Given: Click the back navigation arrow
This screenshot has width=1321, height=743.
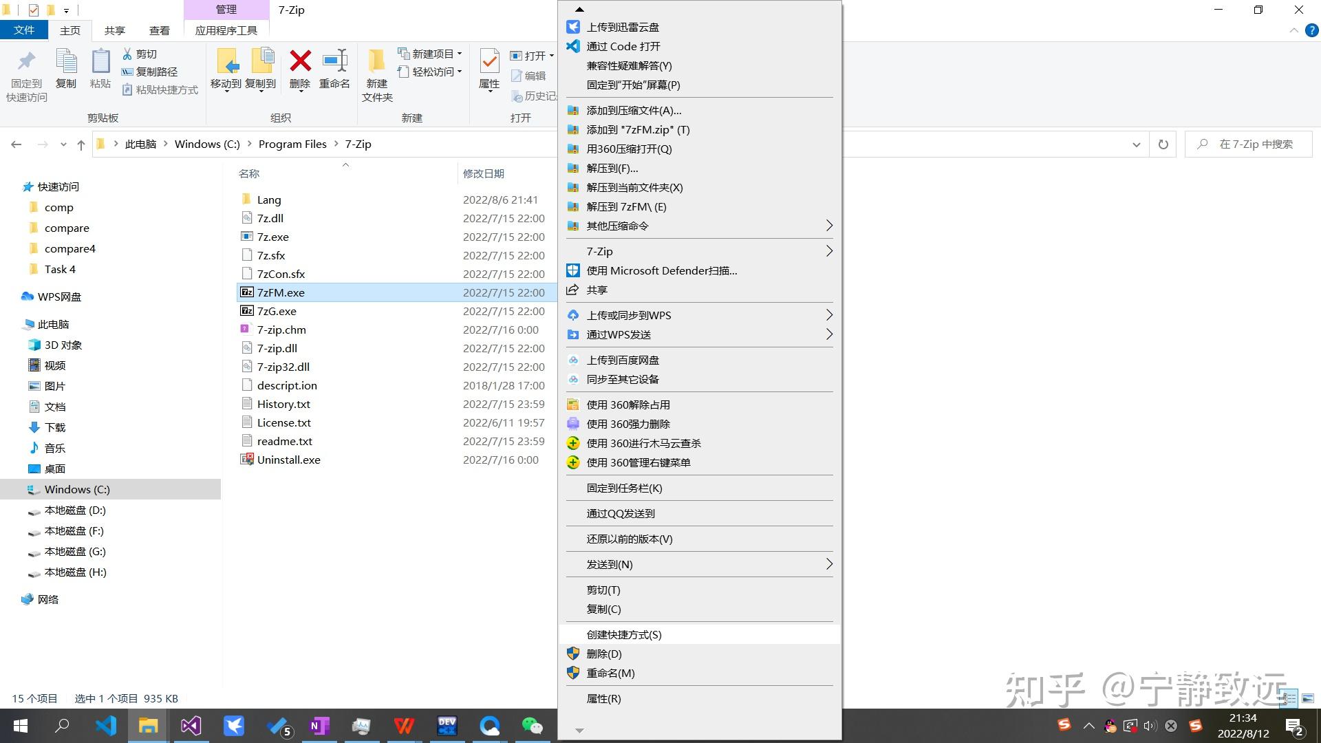Looking at the screenshot, I should pyautogui.click(x=17, y=144).
